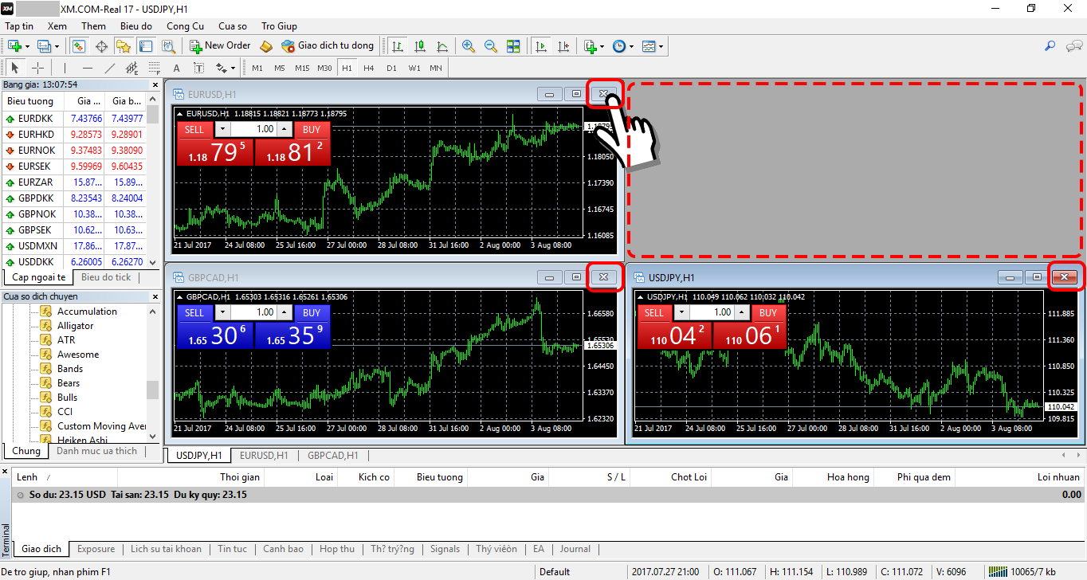Select the EURUSD,H1 chart tab
Viewport: 1087px width, 580px height.
tap(264, 456)
